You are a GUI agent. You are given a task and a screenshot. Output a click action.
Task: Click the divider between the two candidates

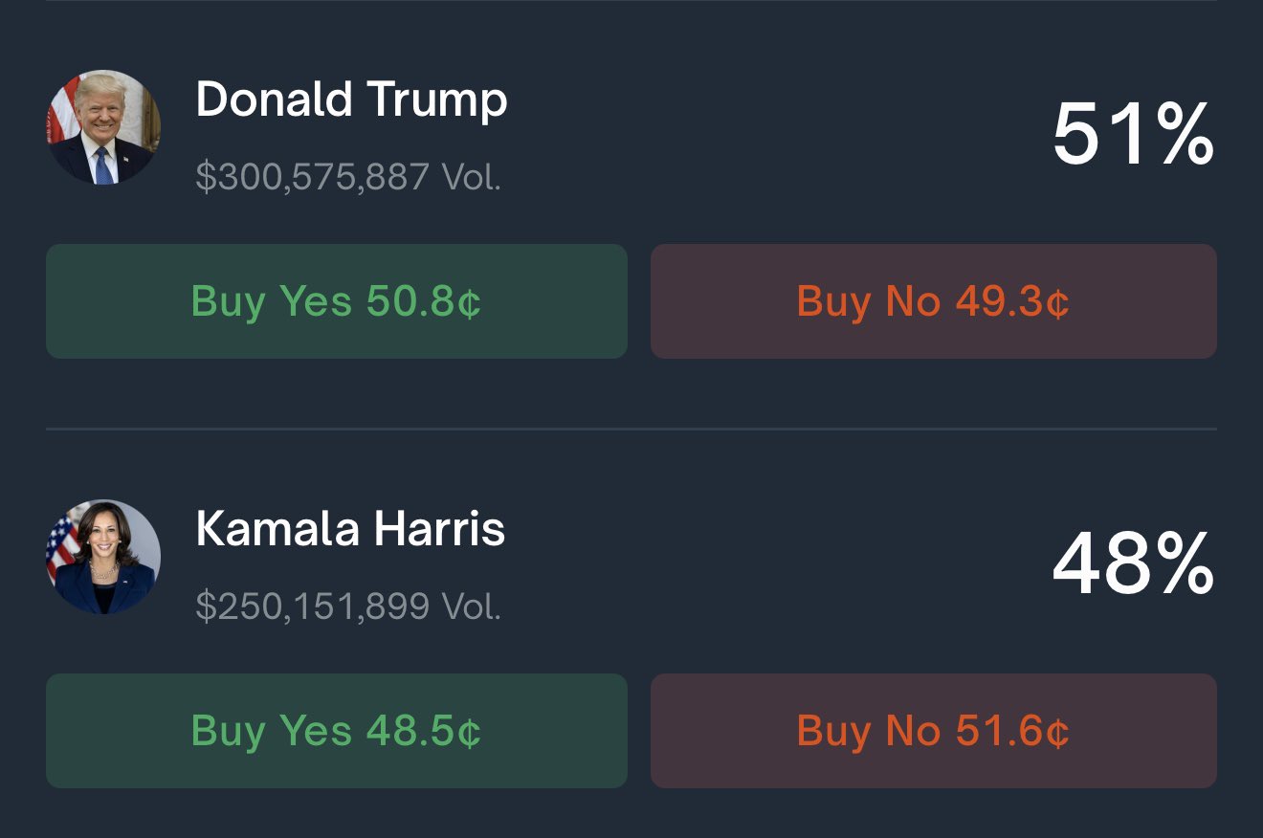click(x=631, y=430)
